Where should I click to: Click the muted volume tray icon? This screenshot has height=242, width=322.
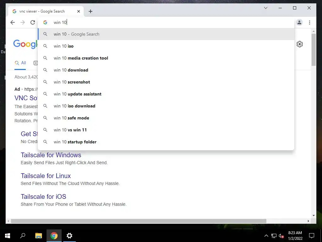tap(281, 236)
